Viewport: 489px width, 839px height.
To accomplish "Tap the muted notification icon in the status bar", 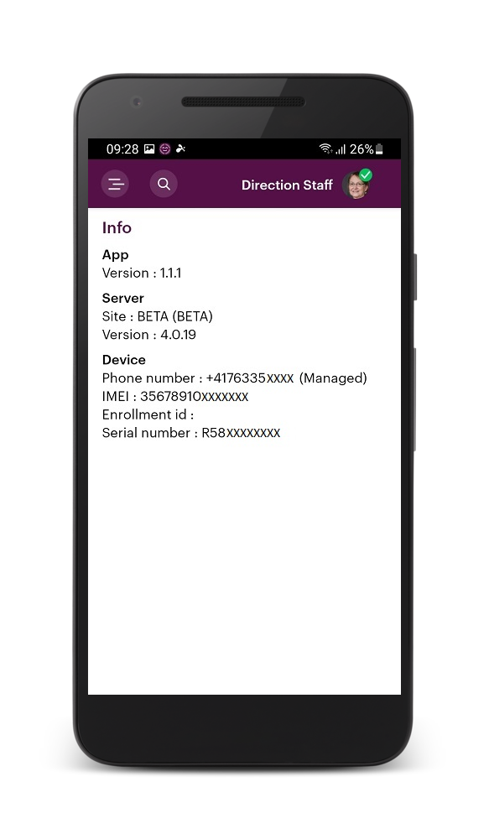I will pyautogui.click(x=181, y=149).
